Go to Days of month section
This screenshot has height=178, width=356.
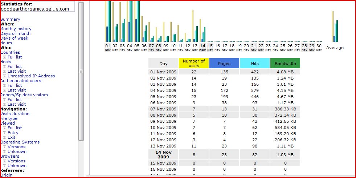[16, 33]
